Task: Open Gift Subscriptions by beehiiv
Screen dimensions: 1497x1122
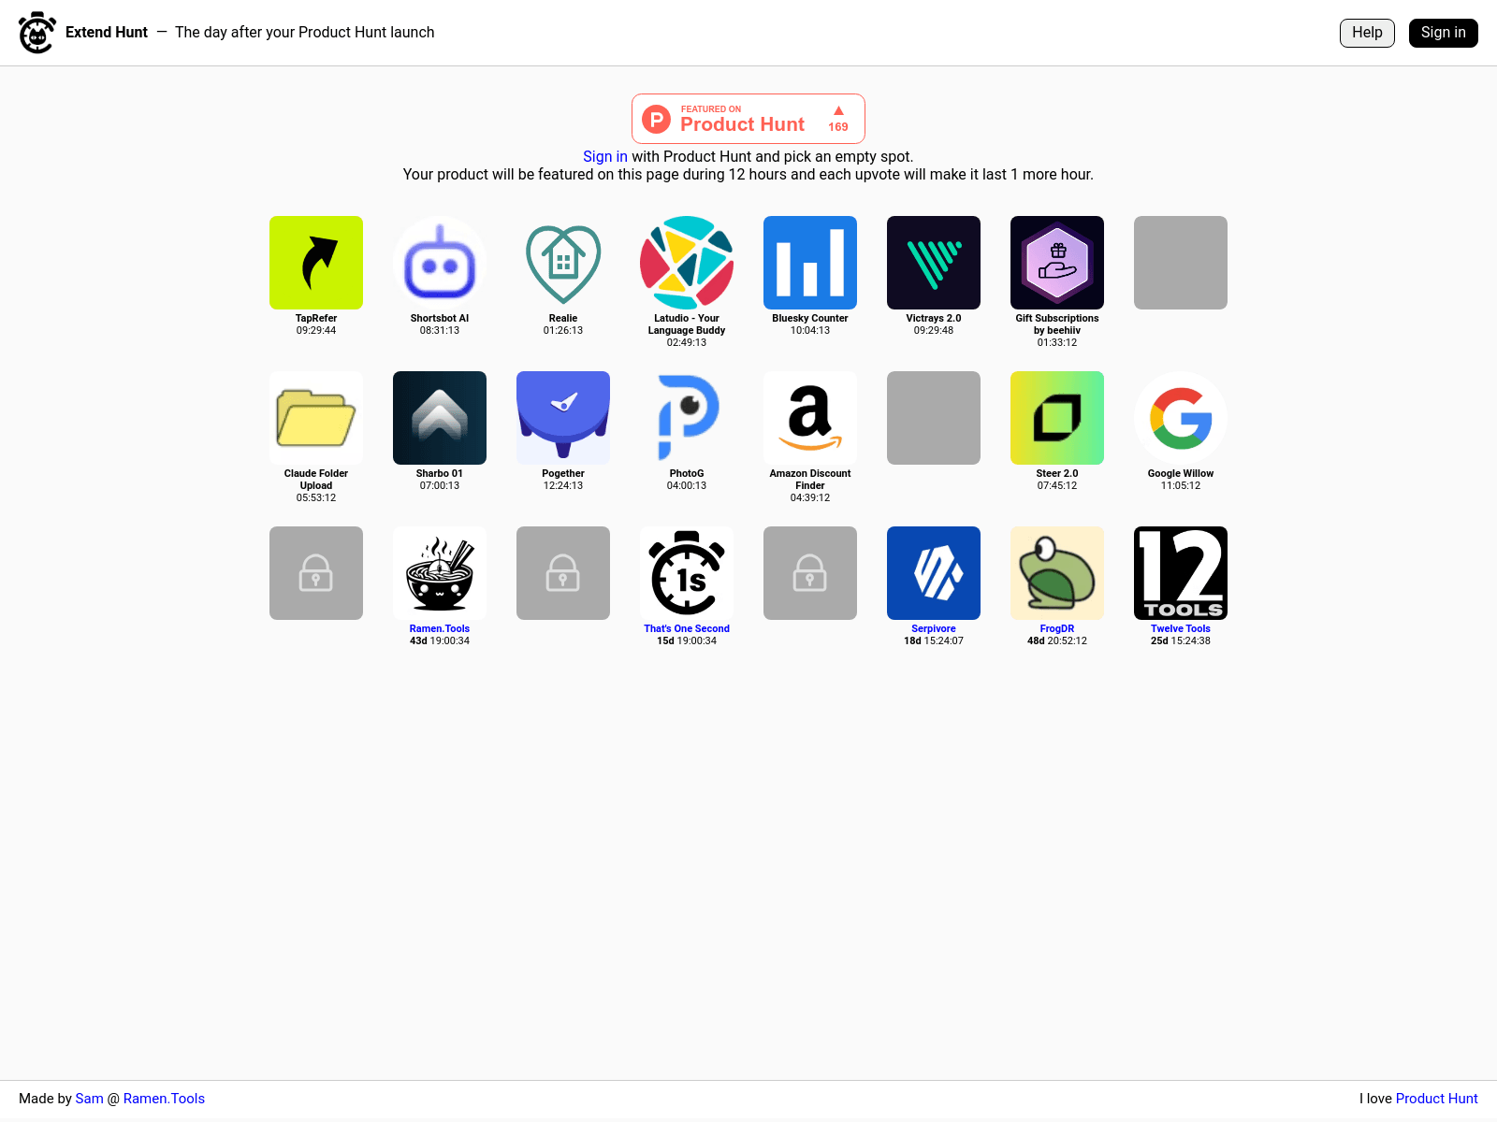Action: click(x=1056, y=263)
